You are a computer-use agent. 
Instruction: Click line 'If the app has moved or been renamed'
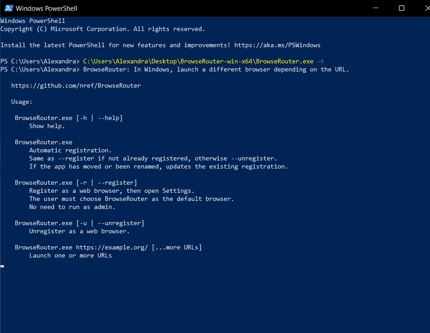coord(158,167)
